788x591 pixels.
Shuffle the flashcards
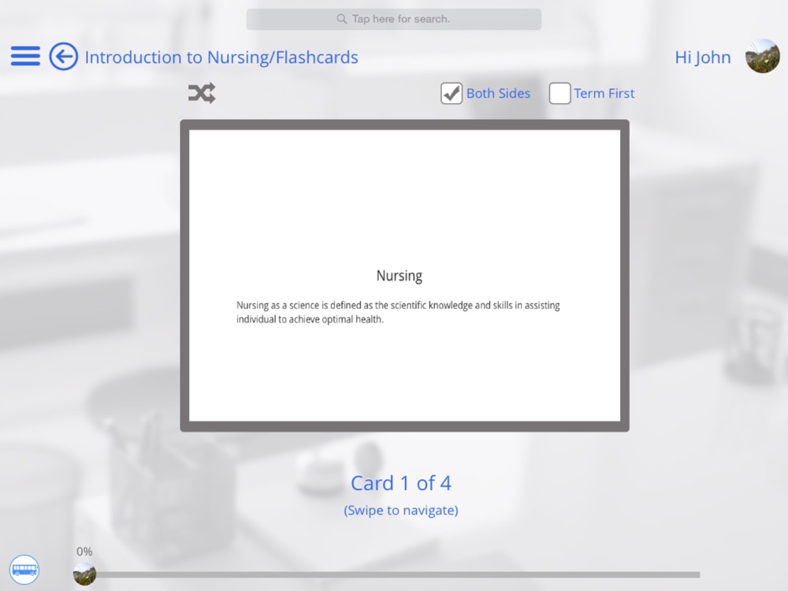pyautogui.click(x=202, y=93)
